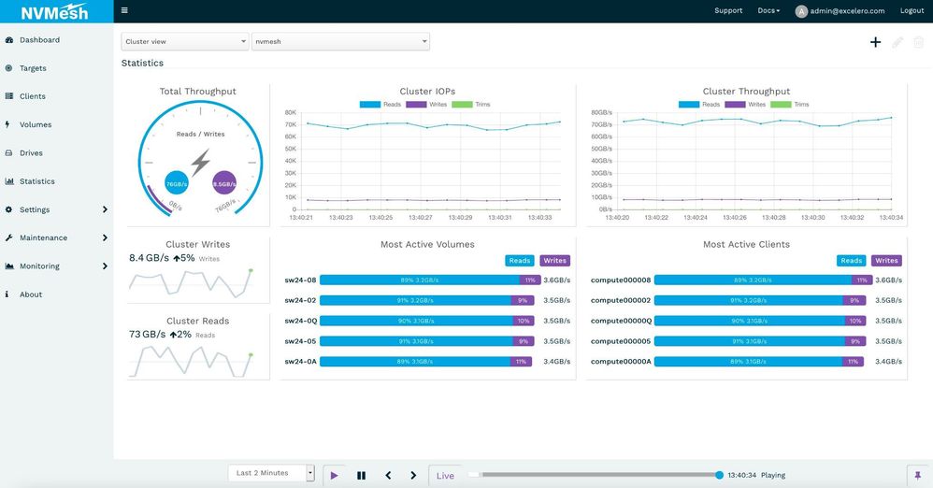The width and height of the screenshot is (933, 488).
Task: Expand the Maintenance submenu chevron
Action: 105,237
